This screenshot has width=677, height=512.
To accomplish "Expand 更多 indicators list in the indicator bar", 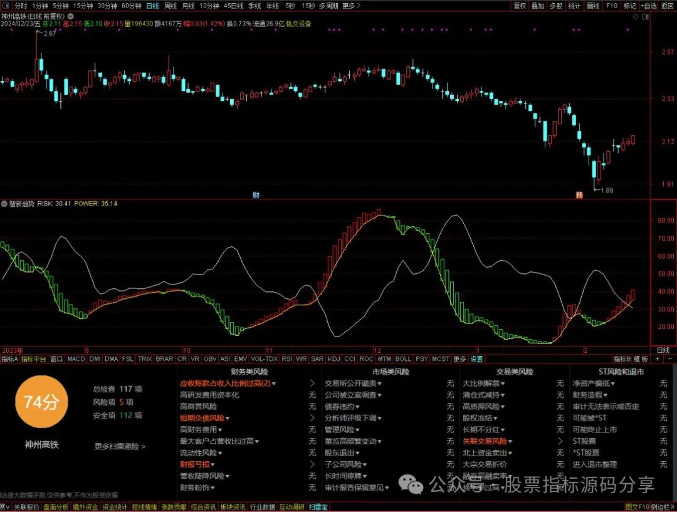I will pyautogui.click(x=459, y=358).
